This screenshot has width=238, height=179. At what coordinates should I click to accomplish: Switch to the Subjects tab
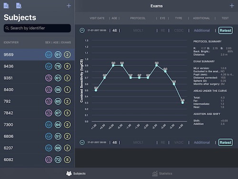coord(76,173)
